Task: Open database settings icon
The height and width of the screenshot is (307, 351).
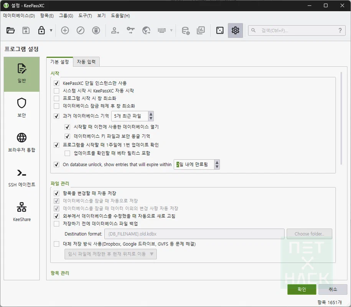Action: 186,30
